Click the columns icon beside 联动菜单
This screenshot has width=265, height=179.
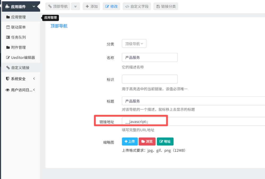coord(8,27)
